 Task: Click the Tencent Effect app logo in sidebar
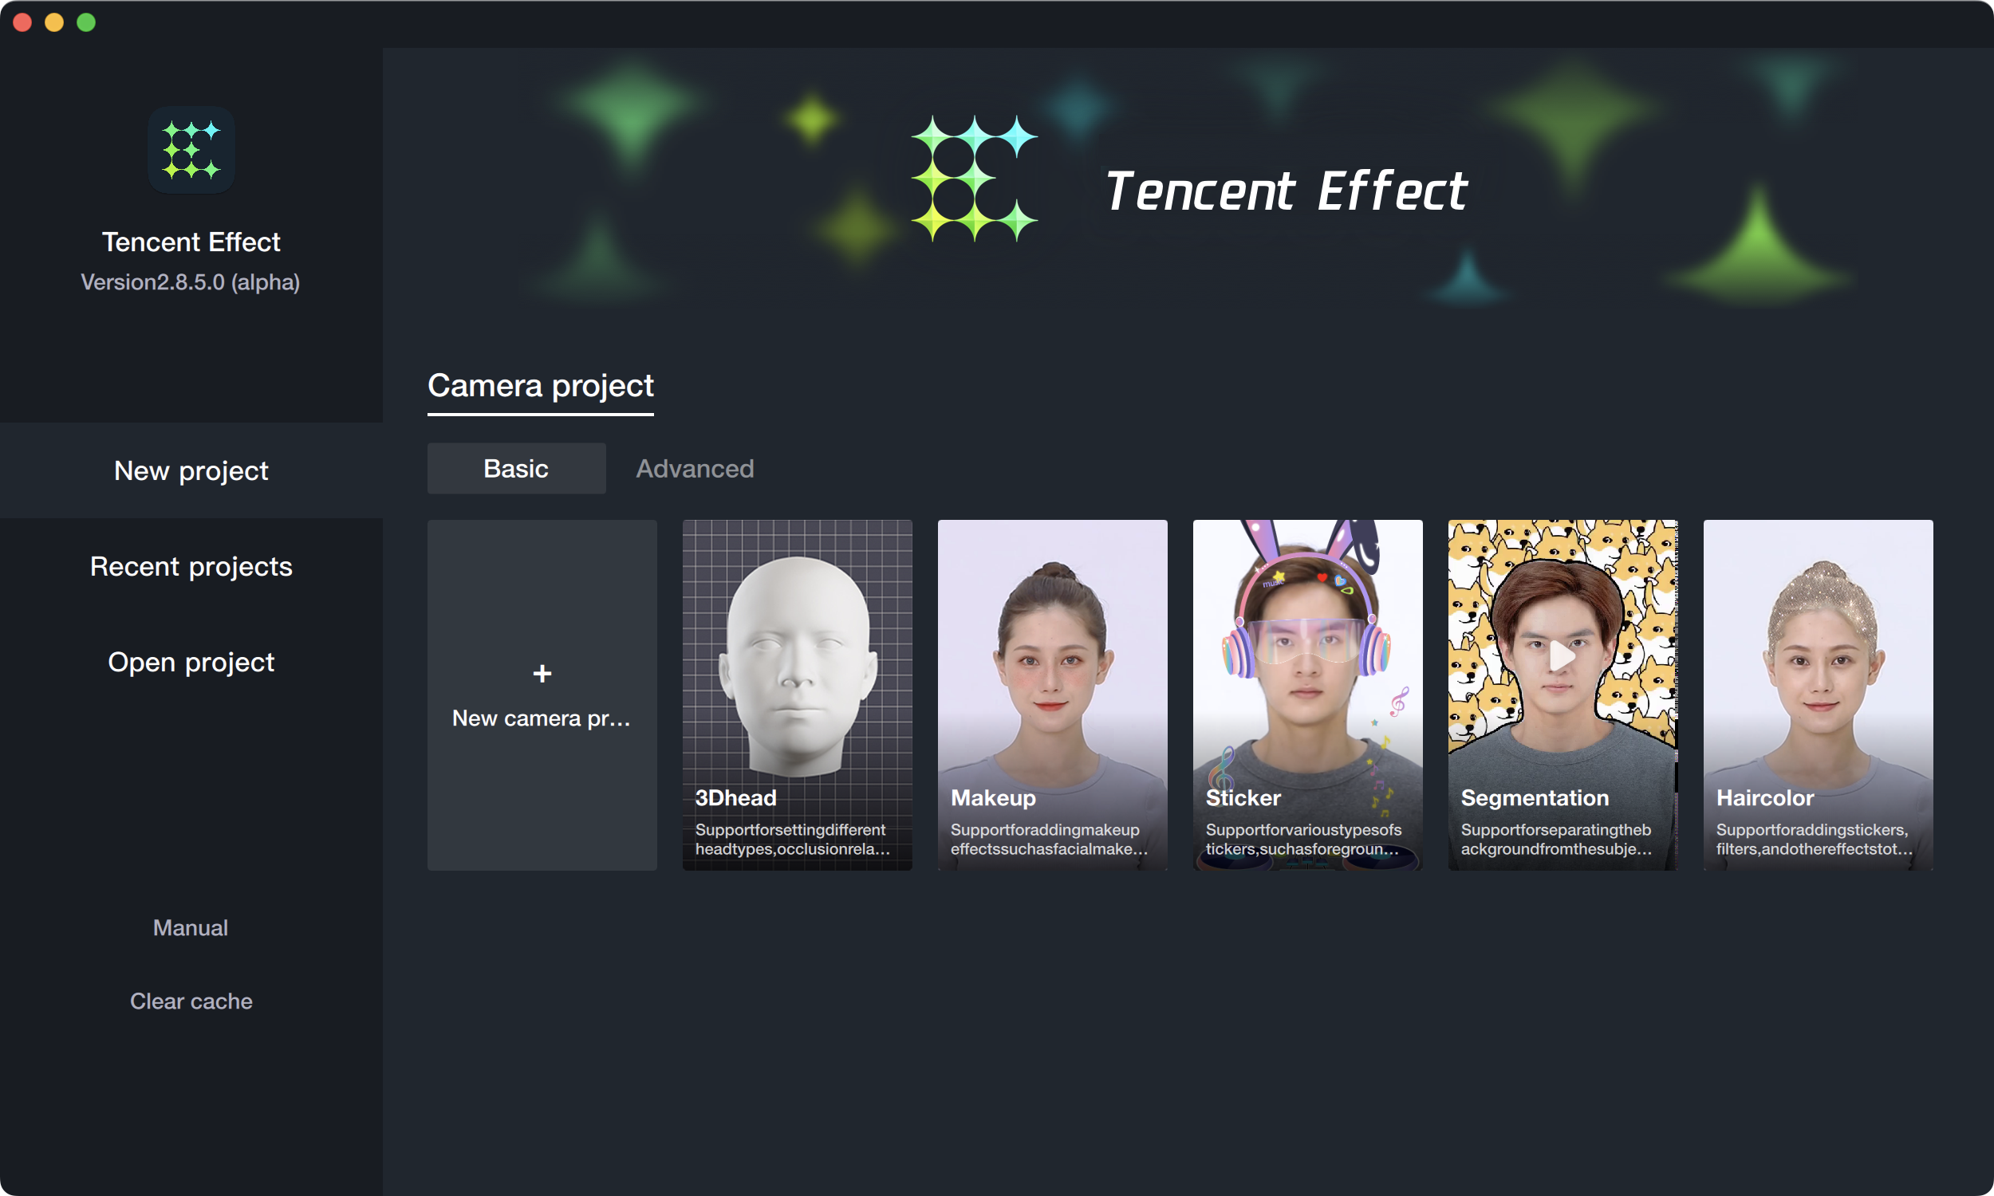[191, 150]
